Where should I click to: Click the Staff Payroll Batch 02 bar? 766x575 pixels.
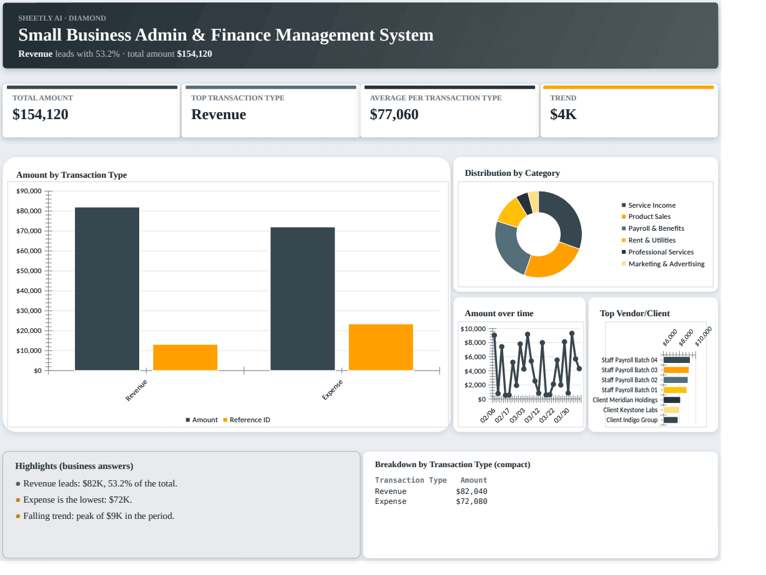pyautogui.click(x=675, y=380)
